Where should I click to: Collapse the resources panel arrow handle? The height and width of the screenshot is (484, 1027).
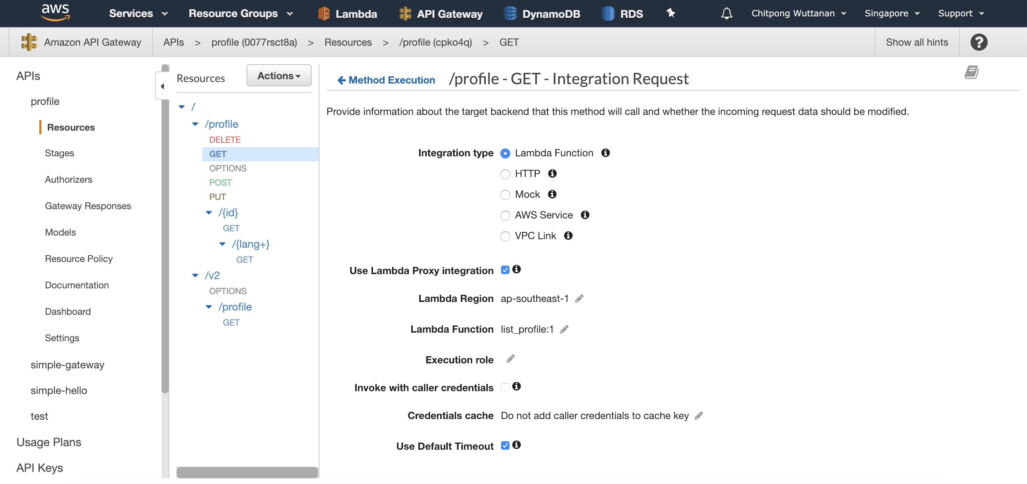point(162,86)
